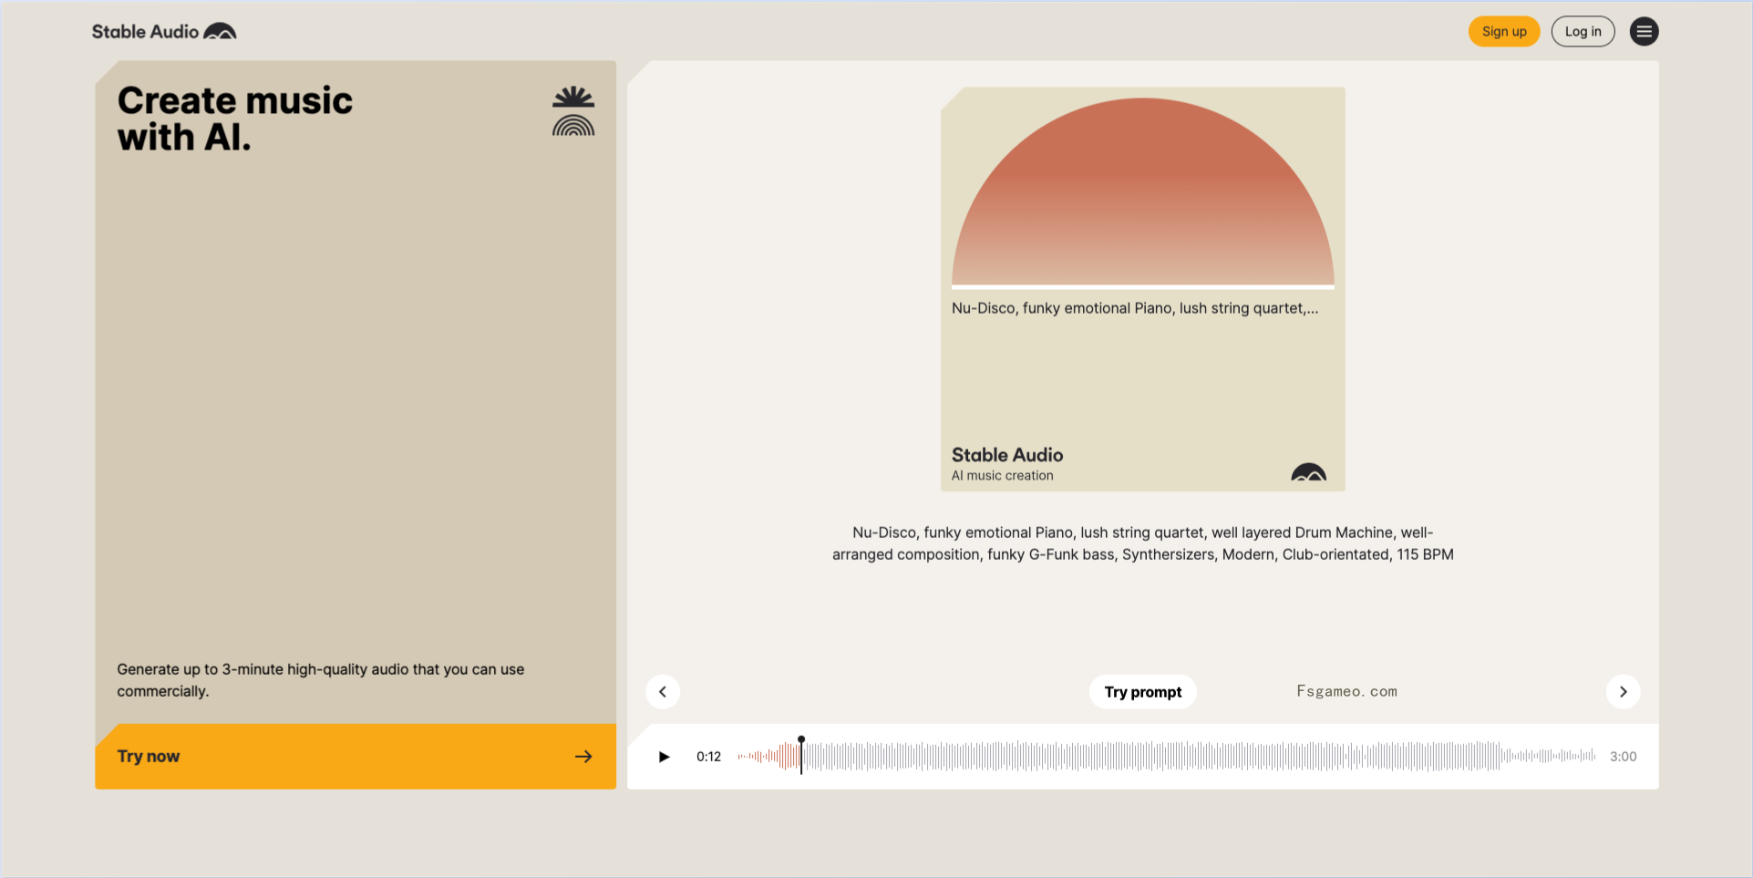The width and height of the screenshot is (1753, 878).
Task: Click the sunburst rainbow icon
Action: 573,111
